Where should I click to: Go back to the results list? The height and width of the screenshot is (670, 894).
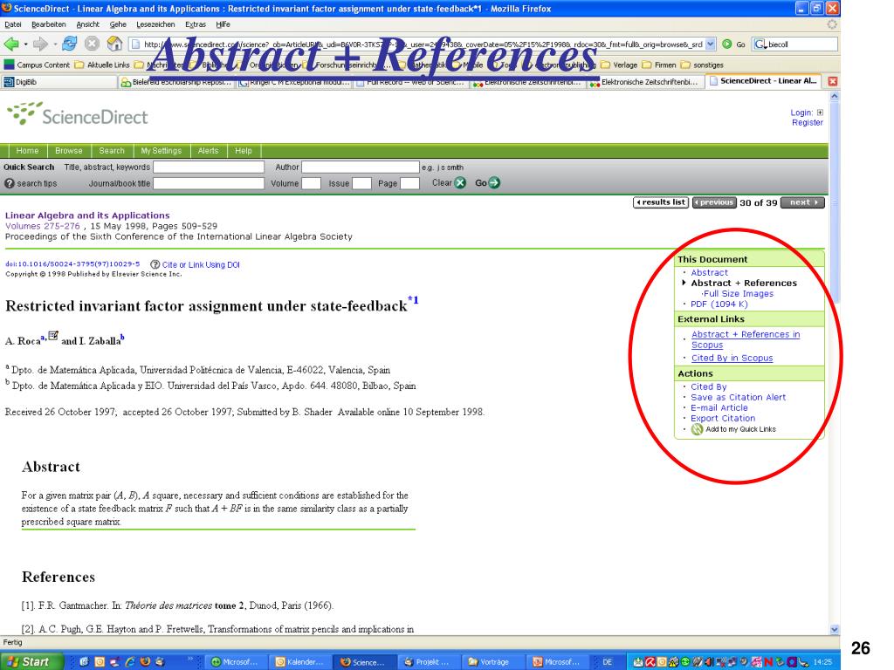tap(662, 202)
